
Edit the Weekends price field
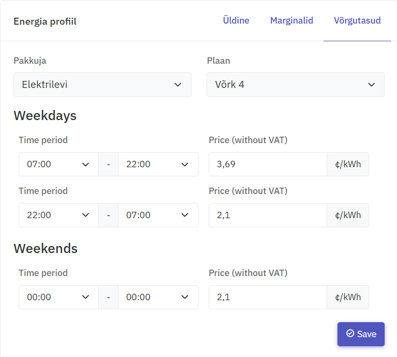pyautogui.click(x=268, y=297)
